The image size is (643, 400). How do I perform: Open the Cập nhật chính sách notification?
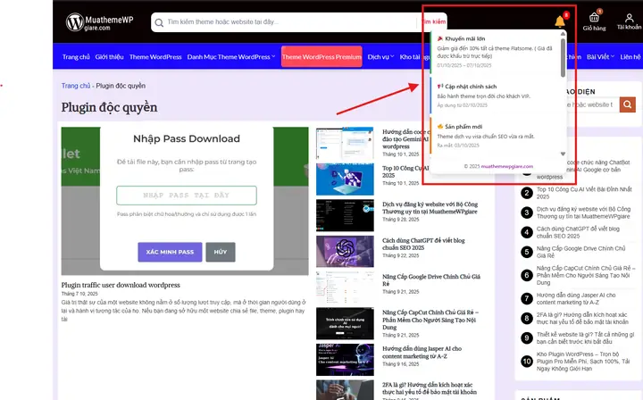[x=496, y=96]
